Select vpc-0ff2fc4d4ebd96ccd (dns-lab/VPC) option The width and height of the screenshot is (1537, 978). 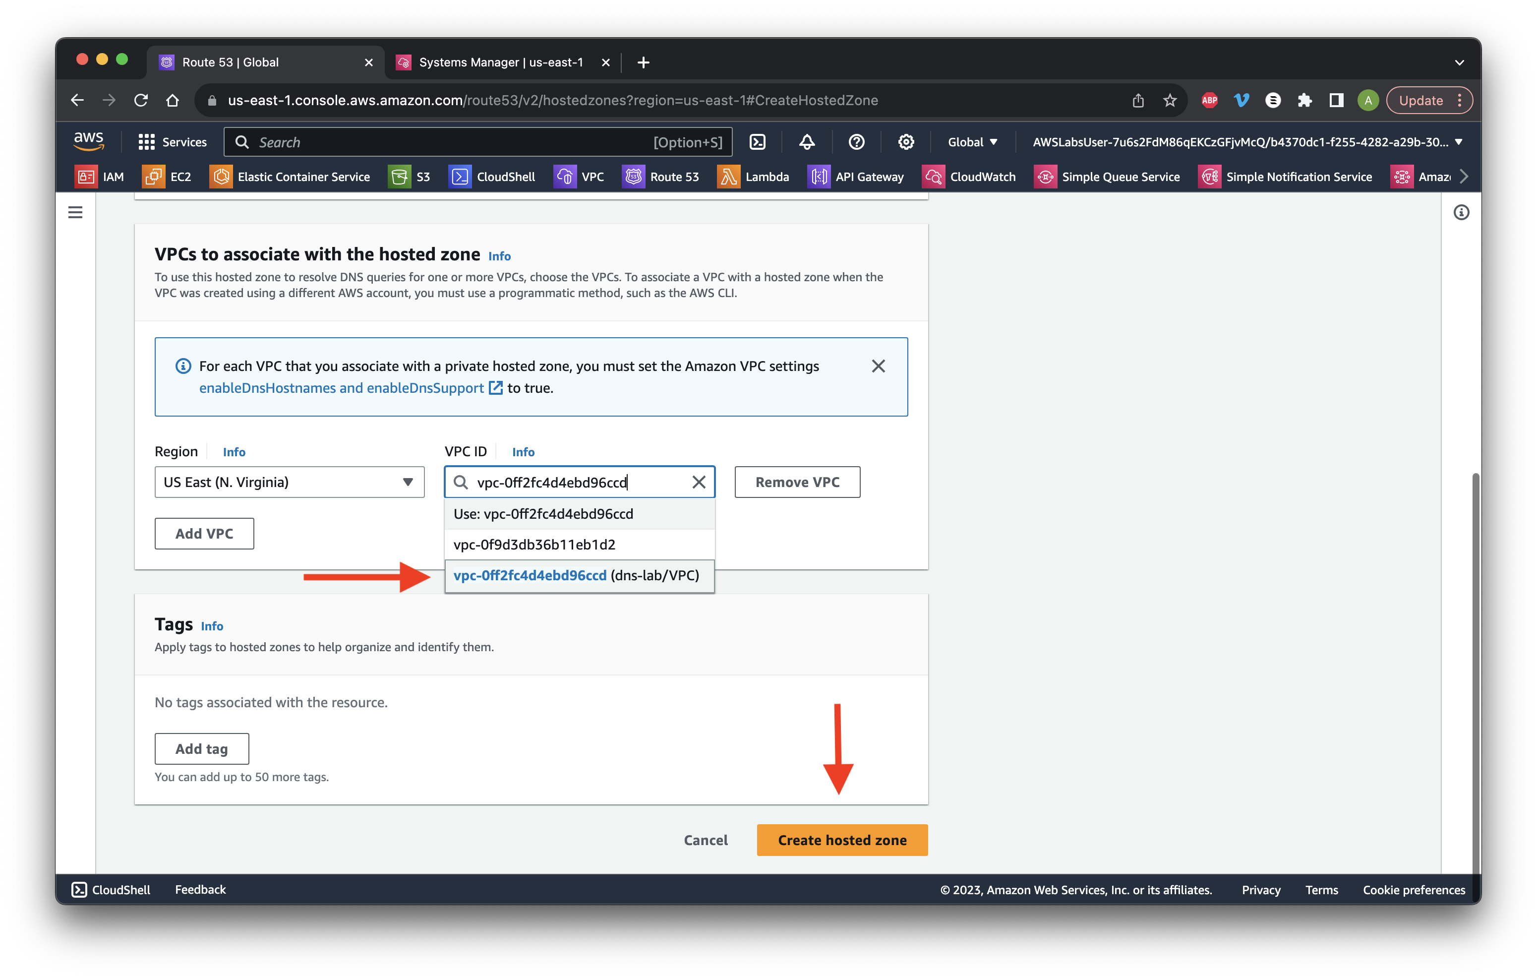(580, 575)
